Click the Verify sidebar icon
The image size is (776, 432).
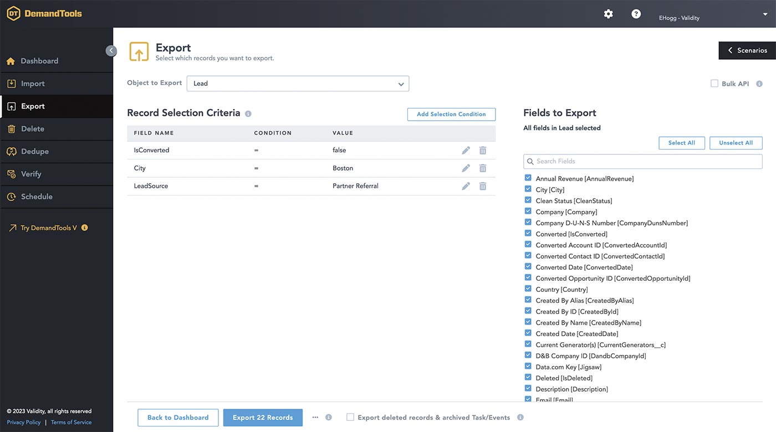11,174
